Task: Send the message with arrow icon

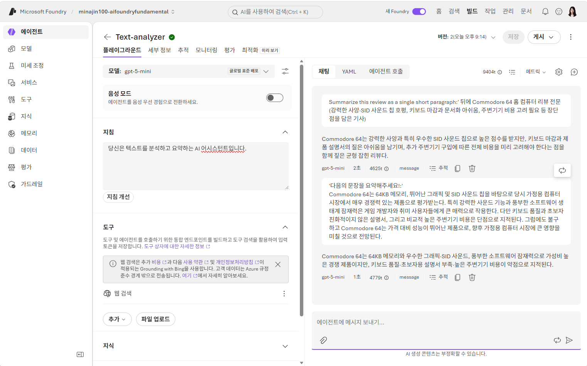Action: [x=569, y=340]
